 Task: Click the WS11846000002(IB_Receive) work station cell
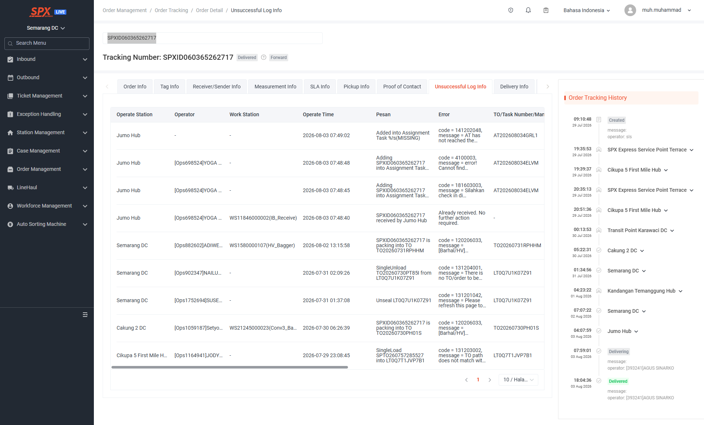tap(263, 218)
